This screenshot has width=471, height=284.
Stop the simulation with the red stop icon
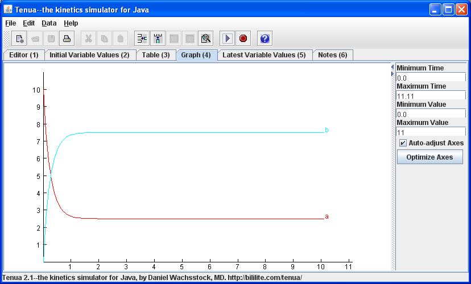243,39
